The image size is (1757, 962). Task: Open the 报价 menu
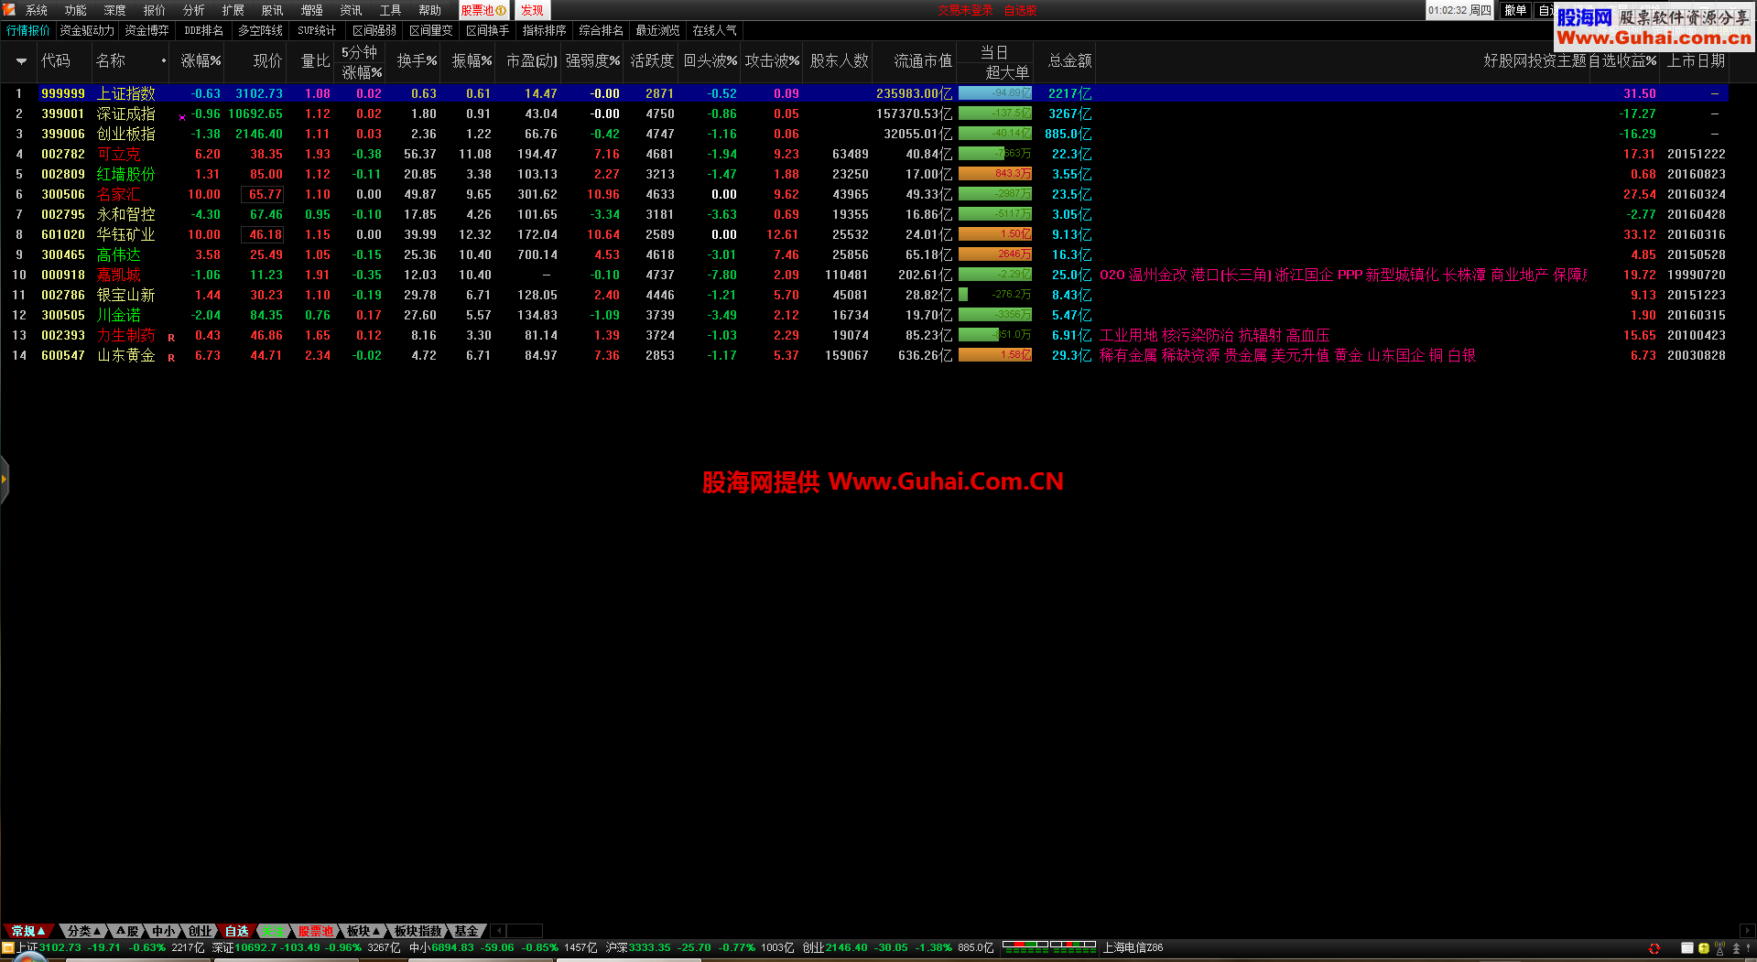pyautogui.click(x=155, y=10)
